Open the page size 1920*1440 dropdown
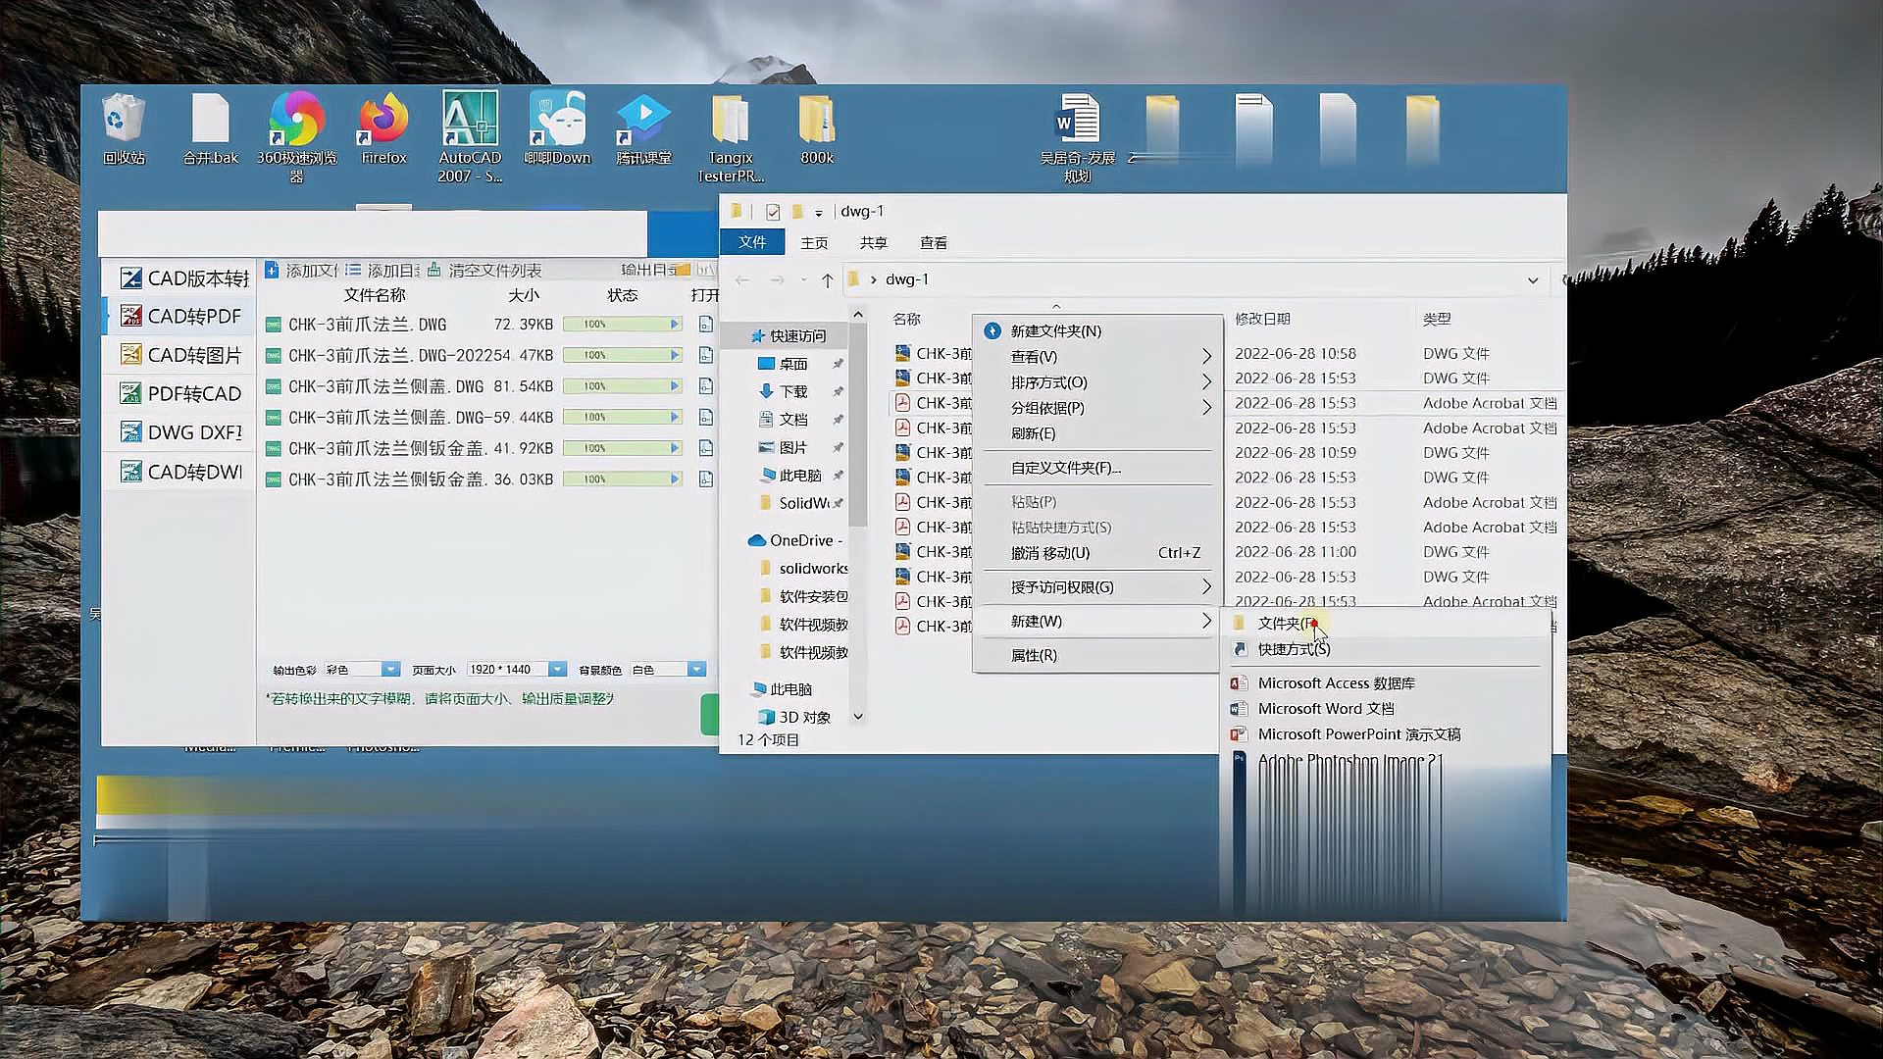 557,669
